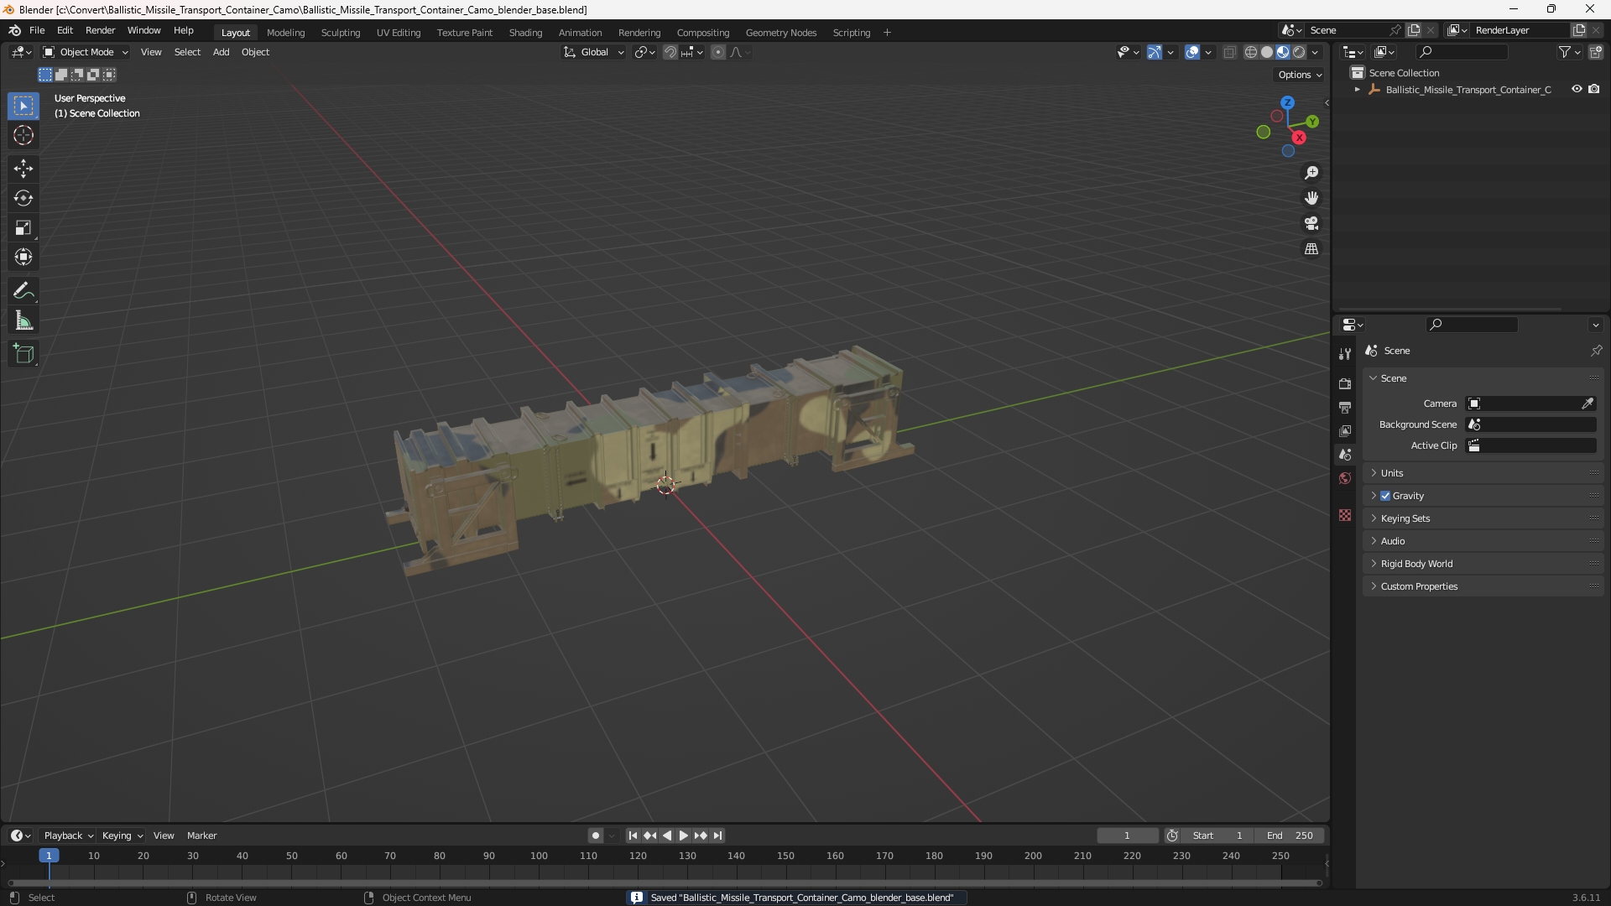Open the Keying dropdown in timeline

click(123, 836)
